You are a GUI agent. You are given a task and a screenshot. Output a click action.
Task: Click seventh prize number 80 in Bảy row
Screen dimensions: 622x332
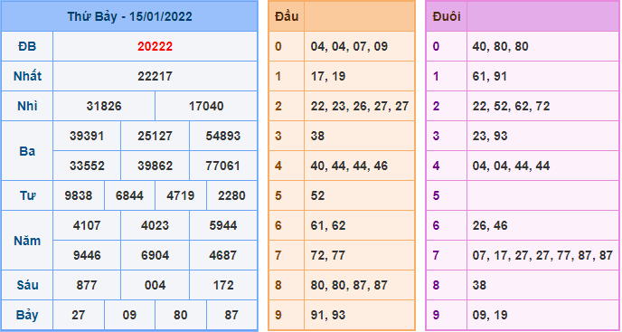click(181, 315)
